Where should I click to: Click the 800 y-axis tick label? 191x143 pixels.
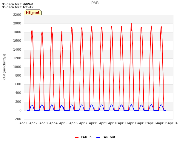click(18, 75)
